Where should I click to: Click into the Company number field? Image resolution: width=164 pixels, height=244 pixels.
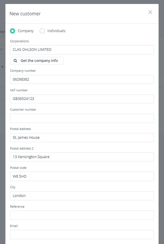(x=82, y=80)
